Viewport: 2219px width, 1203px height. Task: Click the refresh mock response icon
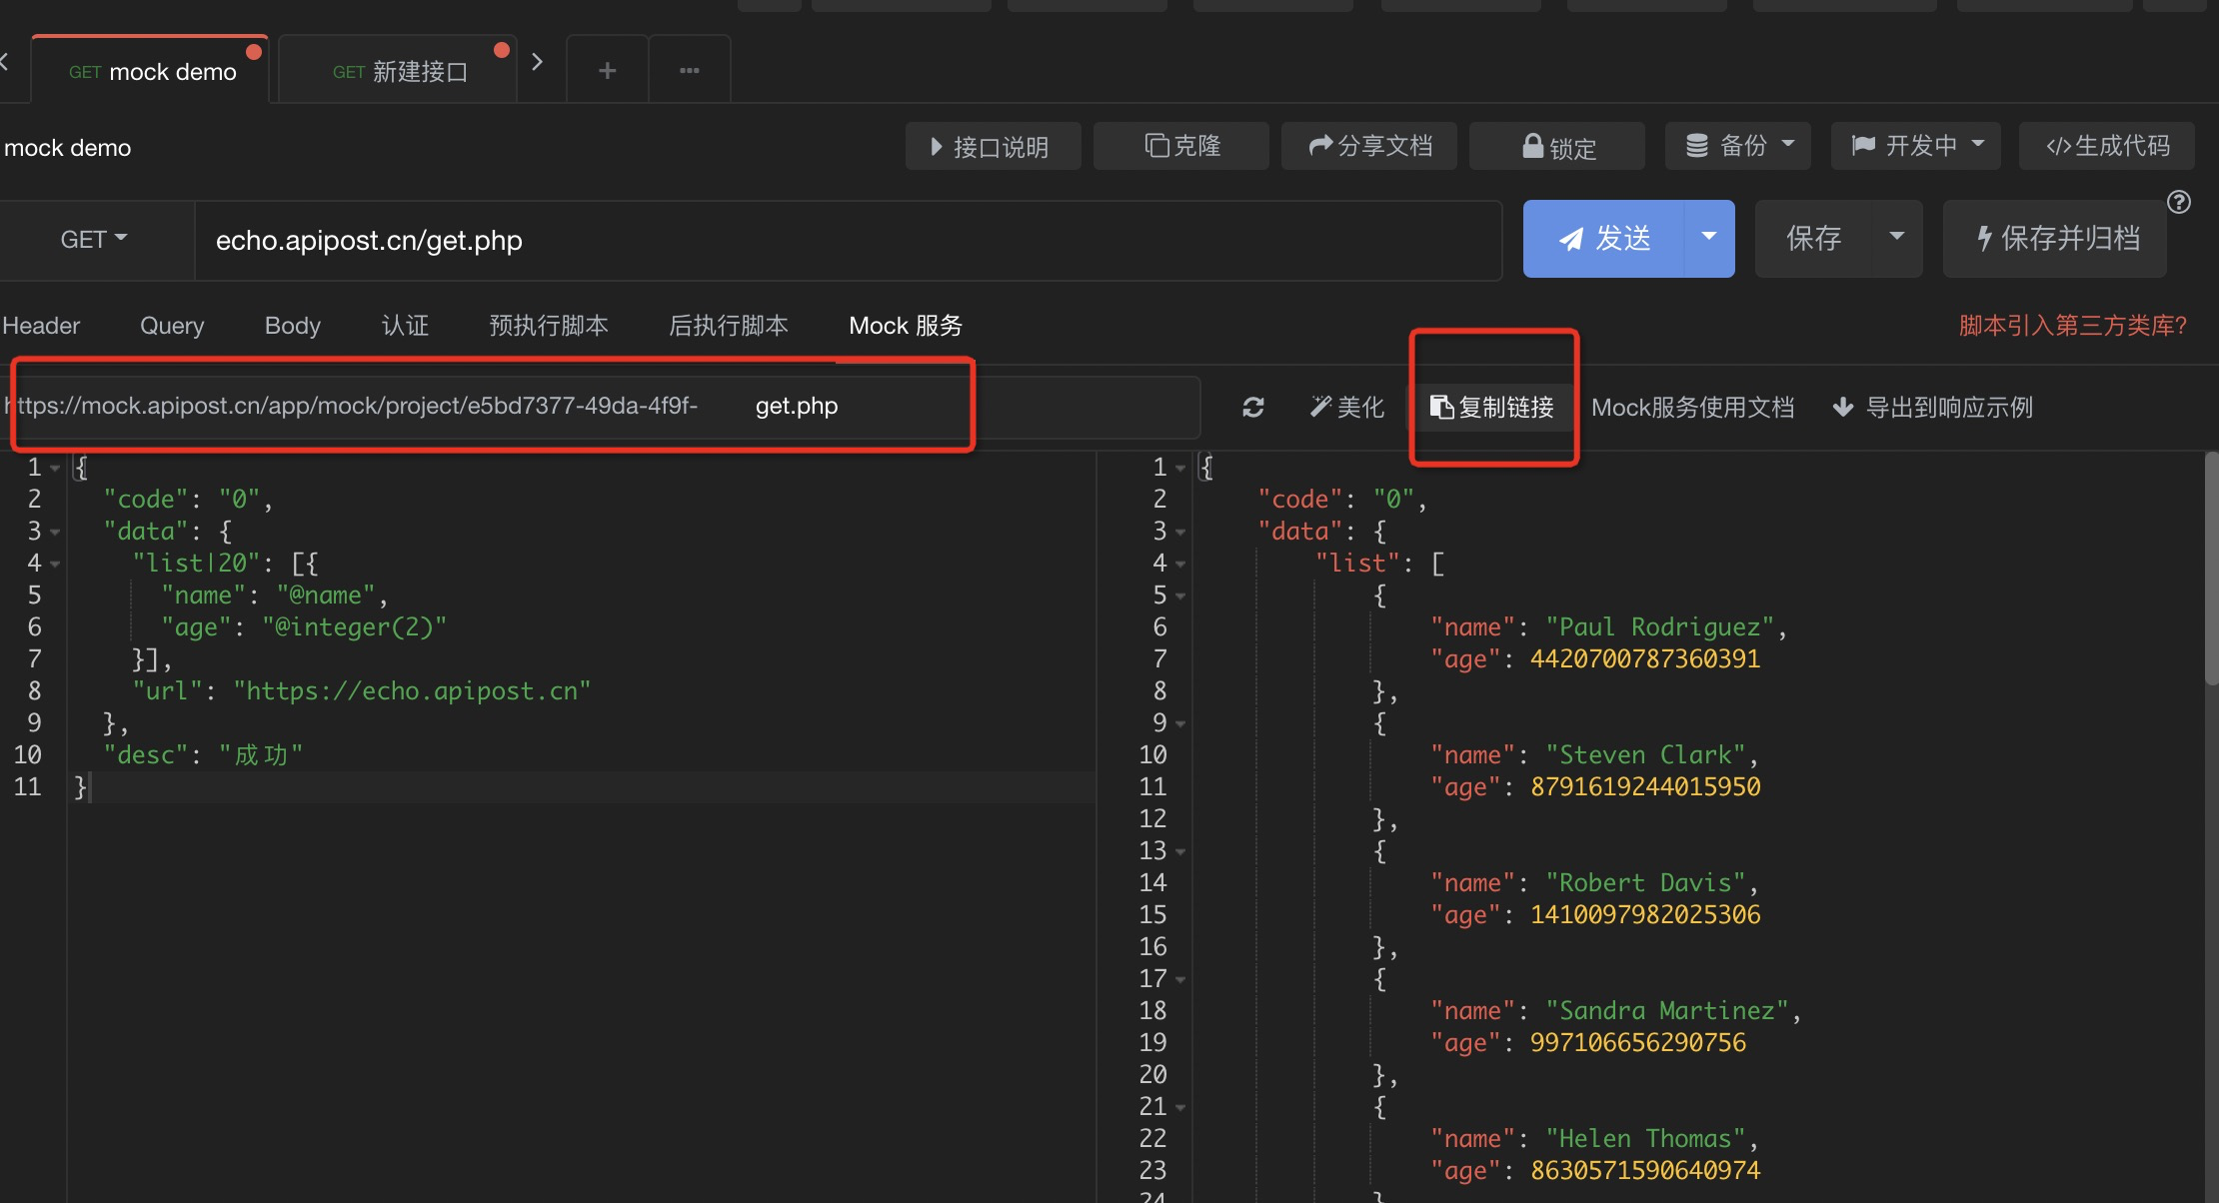1252,408
